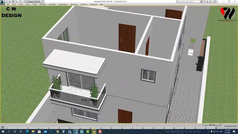Viewport: 238px width, 134px height.
Task: Show hidden system tray icons arrow
Action: tap(209, 131)
